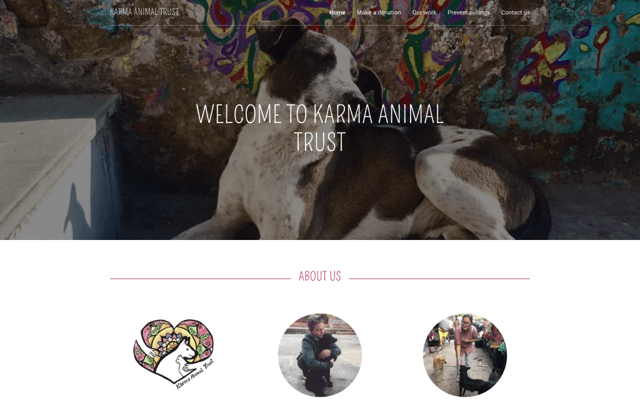The height and width of the screenshot is (400, 640).
Task: Go to the Home menu item
Action: point(337,12)
